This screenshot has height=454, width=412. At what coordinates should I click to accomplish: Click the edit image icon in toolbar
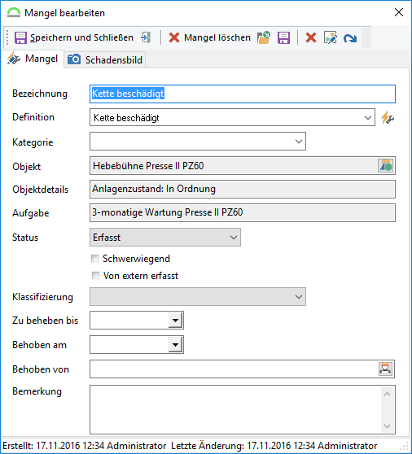(331, 37)
